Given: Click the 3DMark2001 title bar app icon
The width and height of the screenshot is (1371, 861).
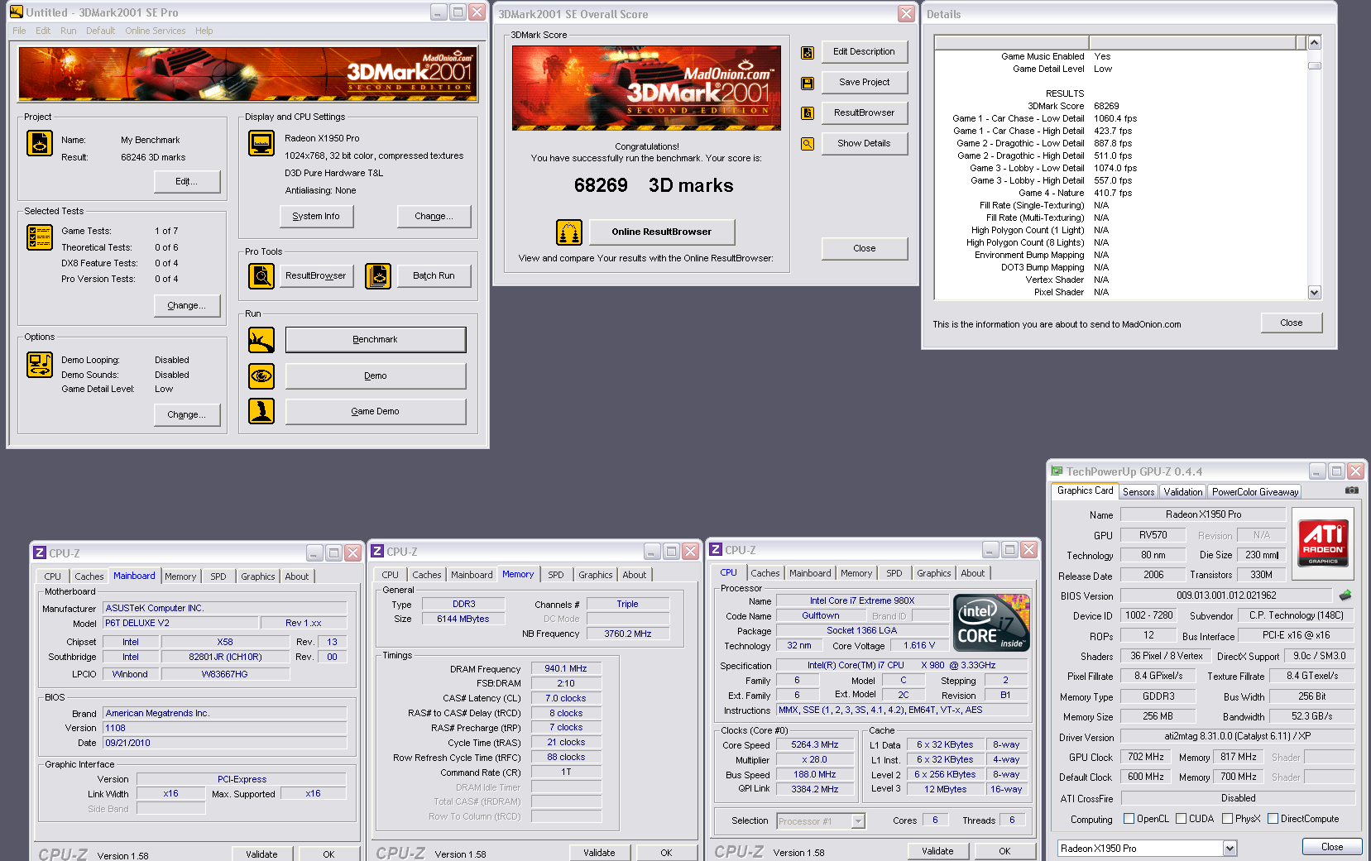Looking at the screenshot, I should pos(16,12).
